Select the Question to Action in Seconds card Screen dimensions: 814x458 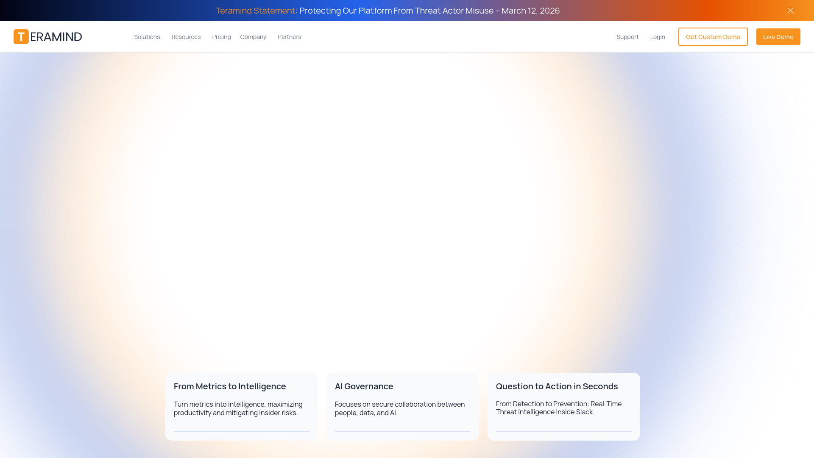[x=564, y=407]
